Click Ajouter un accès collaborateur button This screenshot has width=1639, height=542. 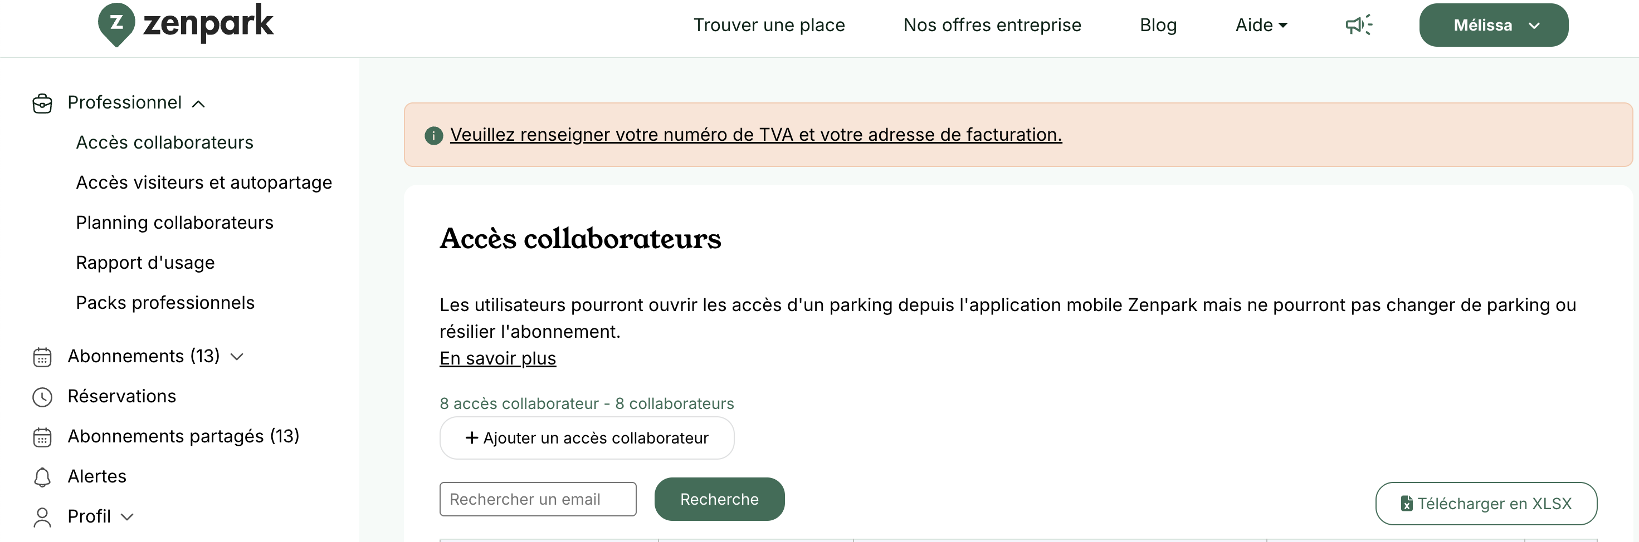587,438
